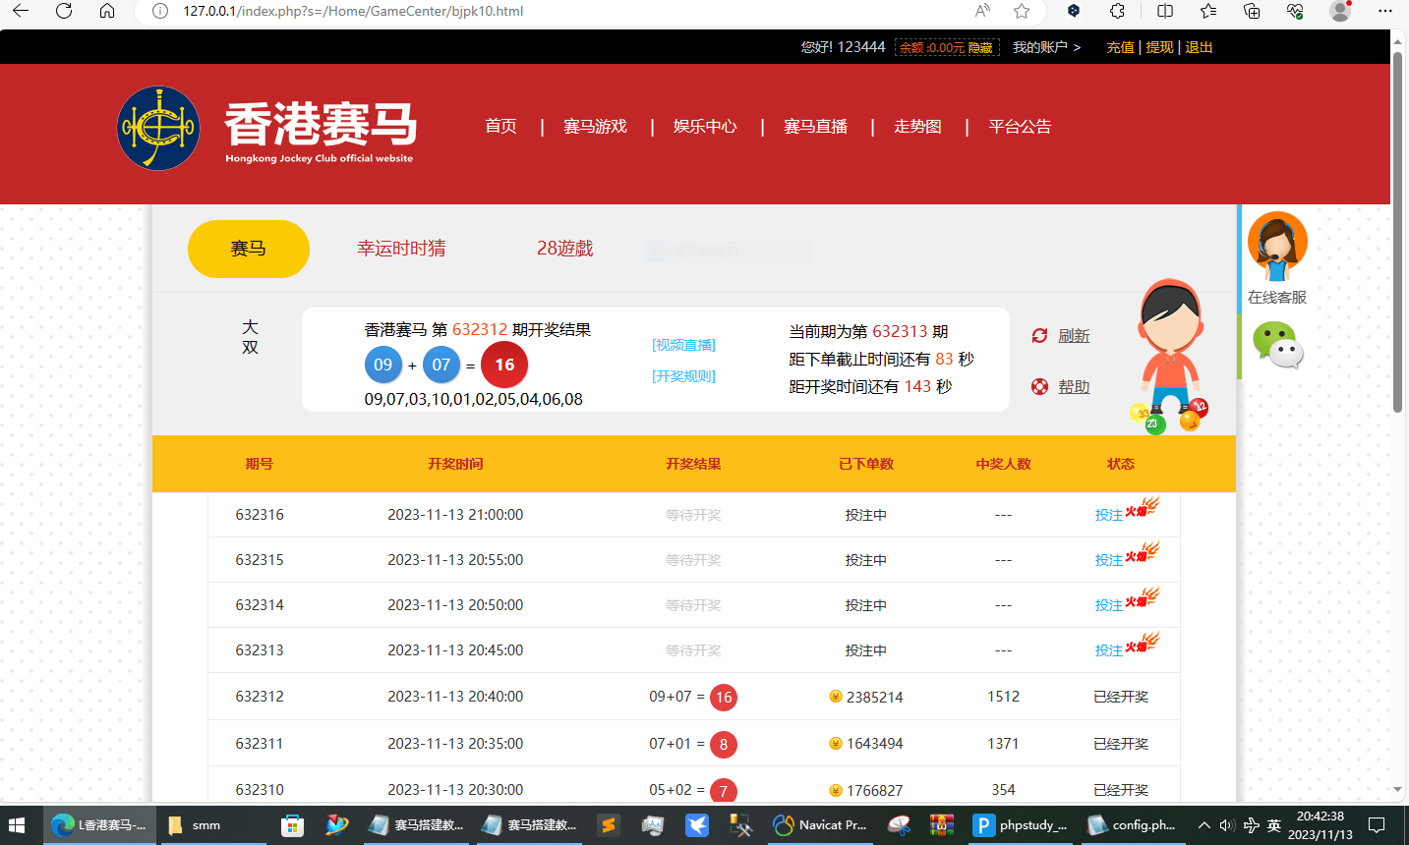The image size is (1409, 845).
Task: Add this page to favorites star
Action: point(1022,11)
